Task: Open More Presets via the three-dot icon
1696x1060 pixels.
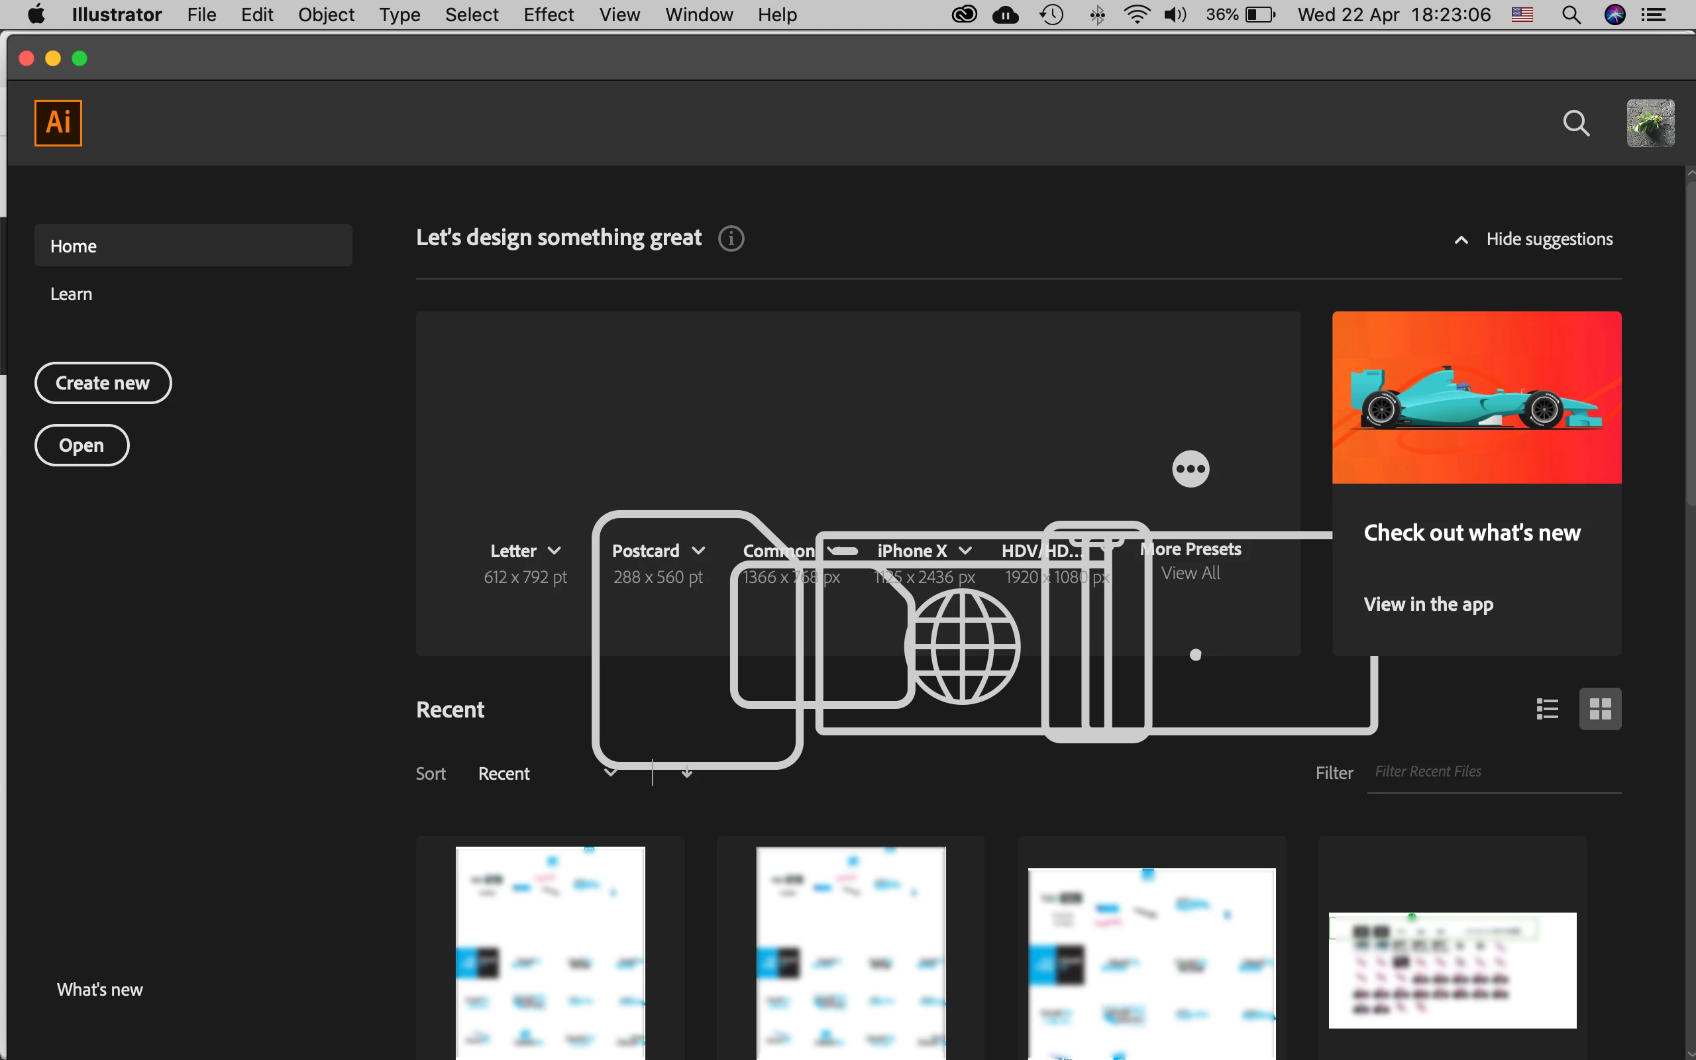Action: [1190, 469]
